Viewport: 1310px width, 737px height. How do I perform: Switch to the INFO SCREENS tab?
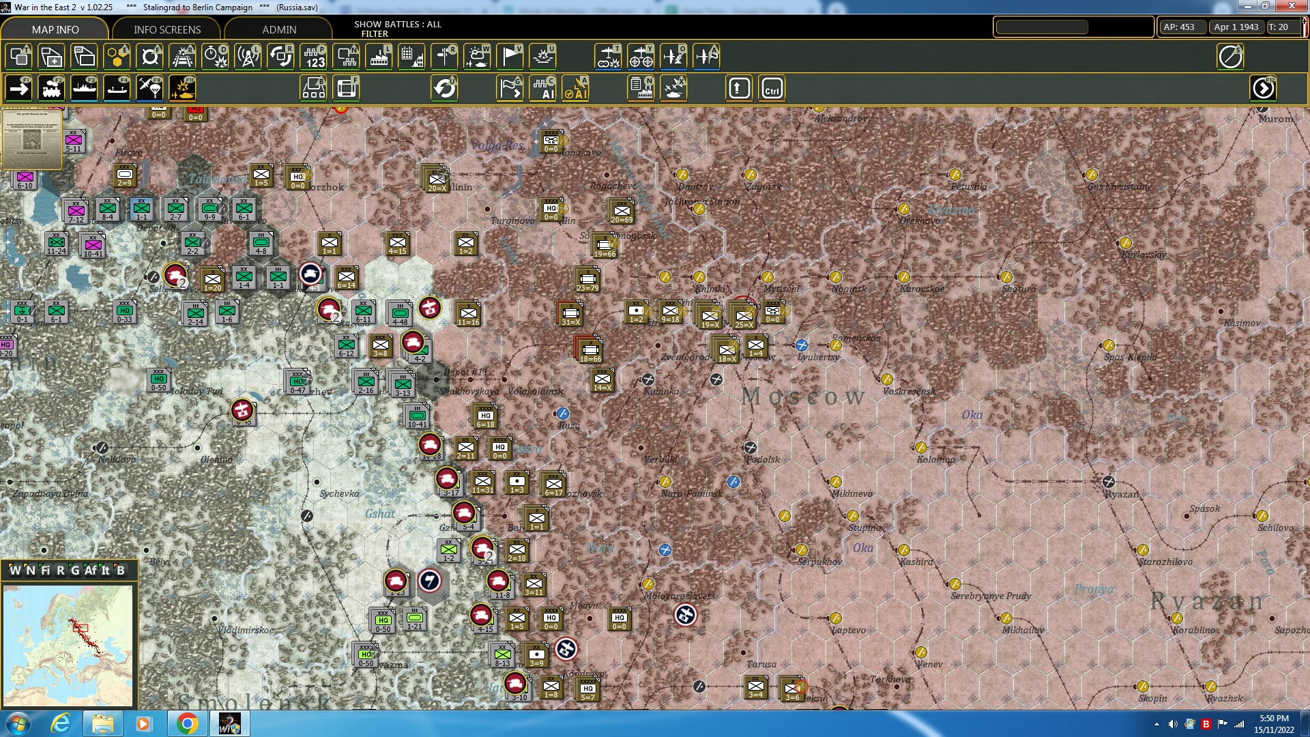point(166,29)
